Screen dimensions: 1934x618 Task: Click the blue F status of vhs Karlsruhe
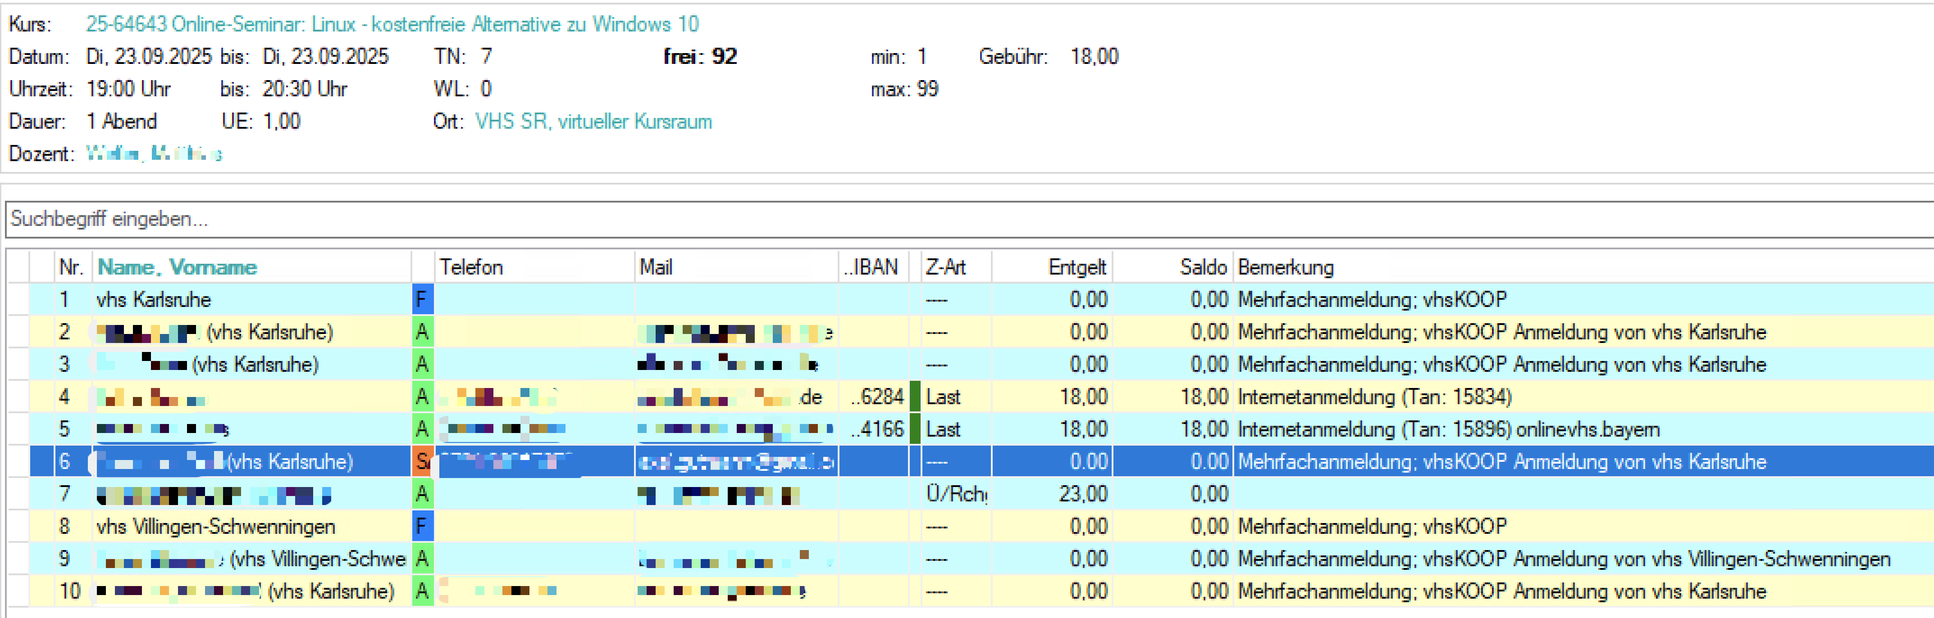pos(422,299)
